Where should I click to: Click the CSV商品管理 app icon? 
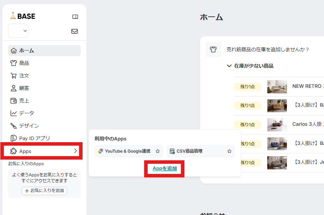point(172,151)
